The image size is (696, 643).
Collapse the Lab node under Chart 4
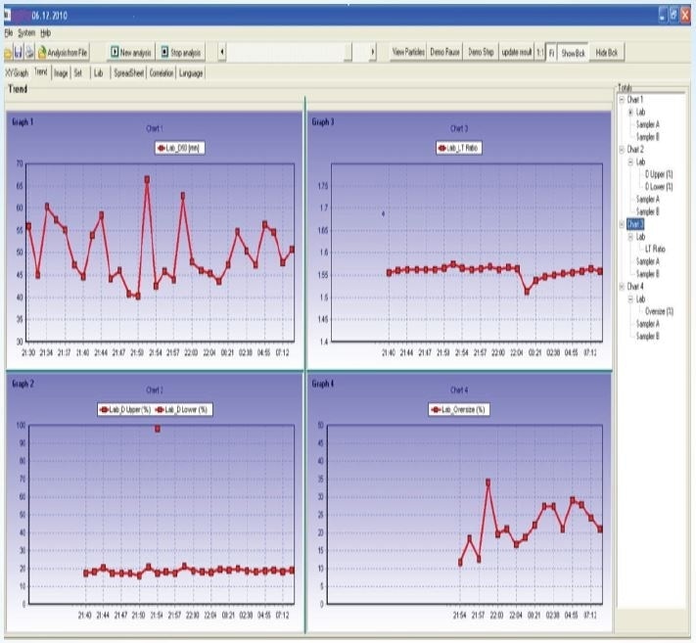[630, 299]
